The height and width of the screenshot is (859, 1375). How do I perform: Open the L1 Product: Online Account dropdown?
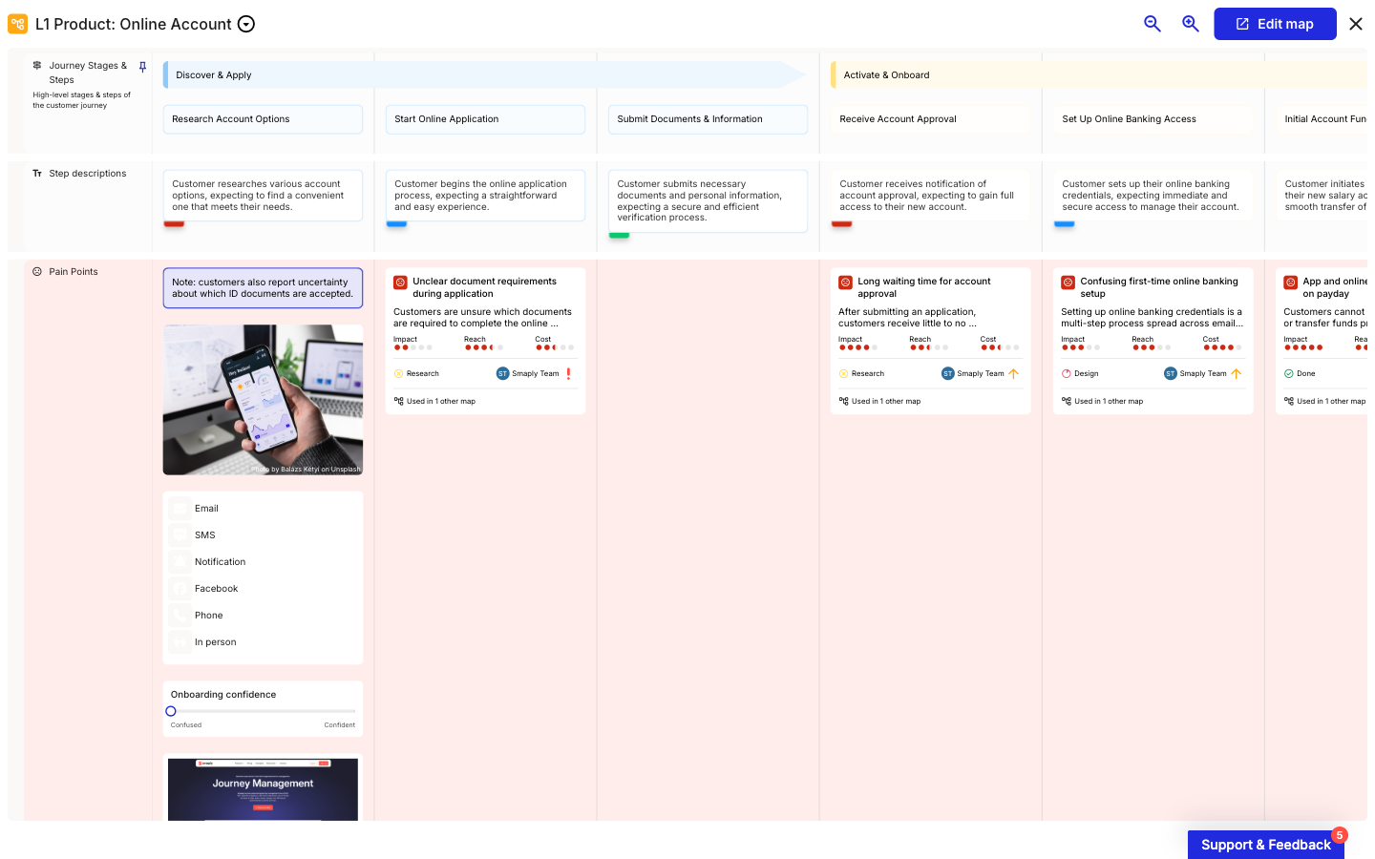click(x=246, y=24)
